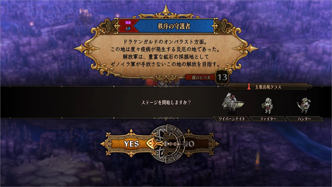Select the ハンター class label
The width and height of the screenshot is (332, 187).
pyautogui.click(x=304, y=119)
